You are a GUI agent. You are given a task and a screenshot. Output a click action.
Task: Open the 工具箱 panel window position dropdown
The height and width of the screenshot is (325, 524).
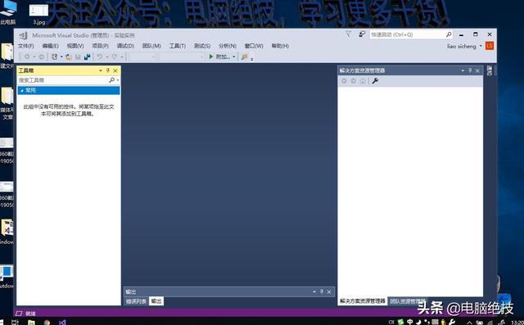pyautogui.click(x=100, y=70)
